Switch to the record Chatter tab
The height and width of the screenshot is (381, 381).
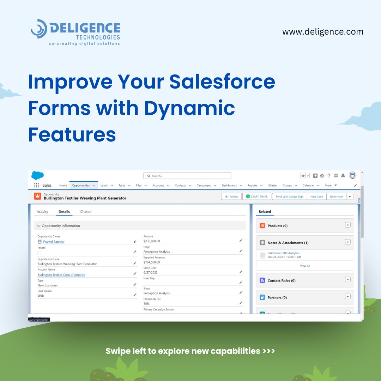point(86,212)
